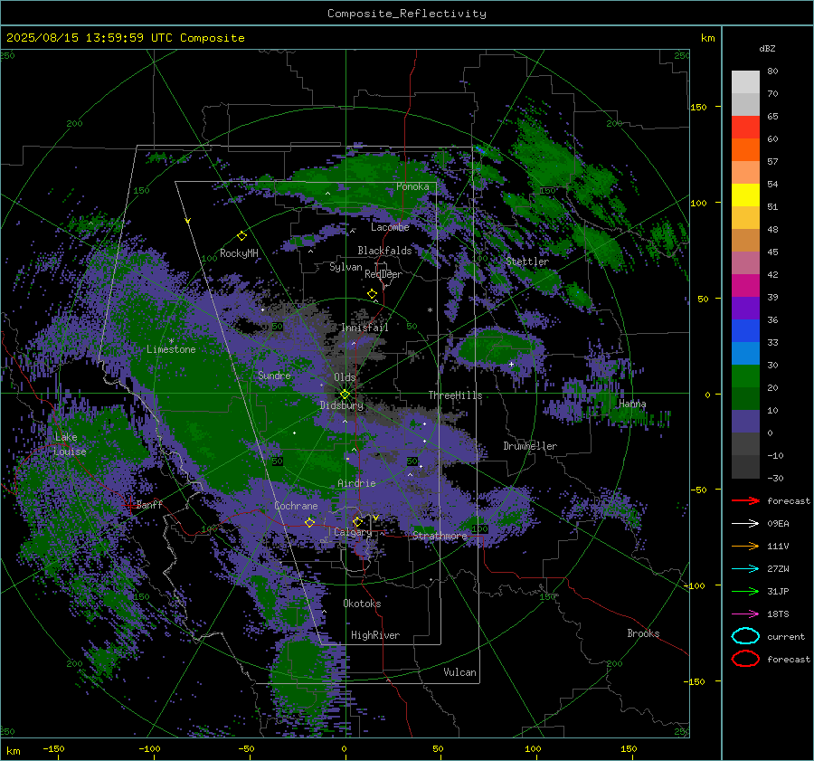Select the magenta 18TS arrow legend icon
814x761 pixels.
[x=745, y=614]
